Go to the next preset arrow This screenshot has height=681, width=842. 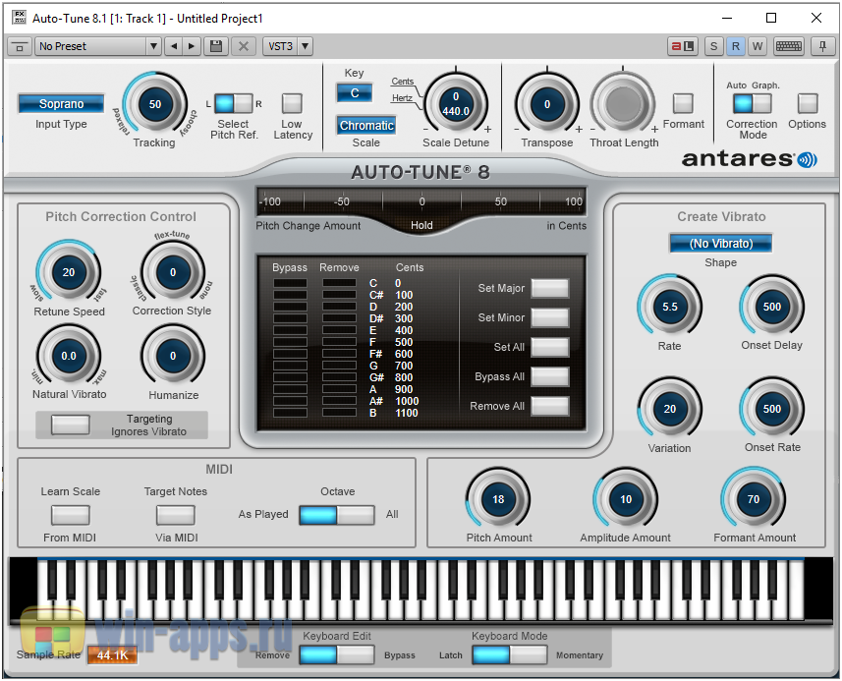(192, 47)
